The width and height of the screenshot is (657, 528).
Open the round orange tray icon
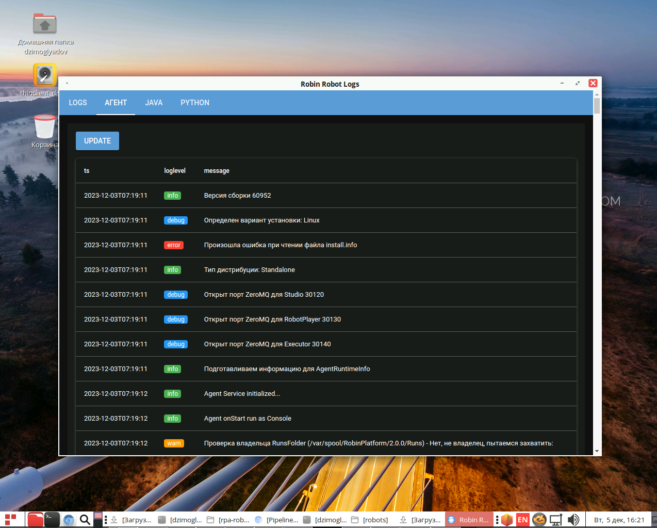(x=539, y=520)
